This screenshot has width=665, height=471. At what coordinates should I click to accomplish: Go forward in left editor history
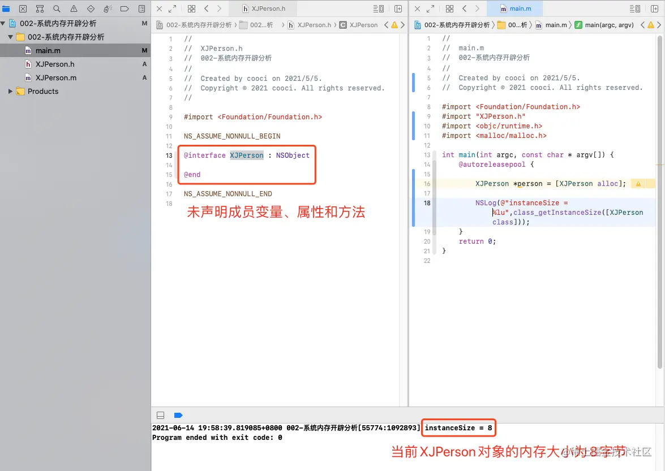219,8
